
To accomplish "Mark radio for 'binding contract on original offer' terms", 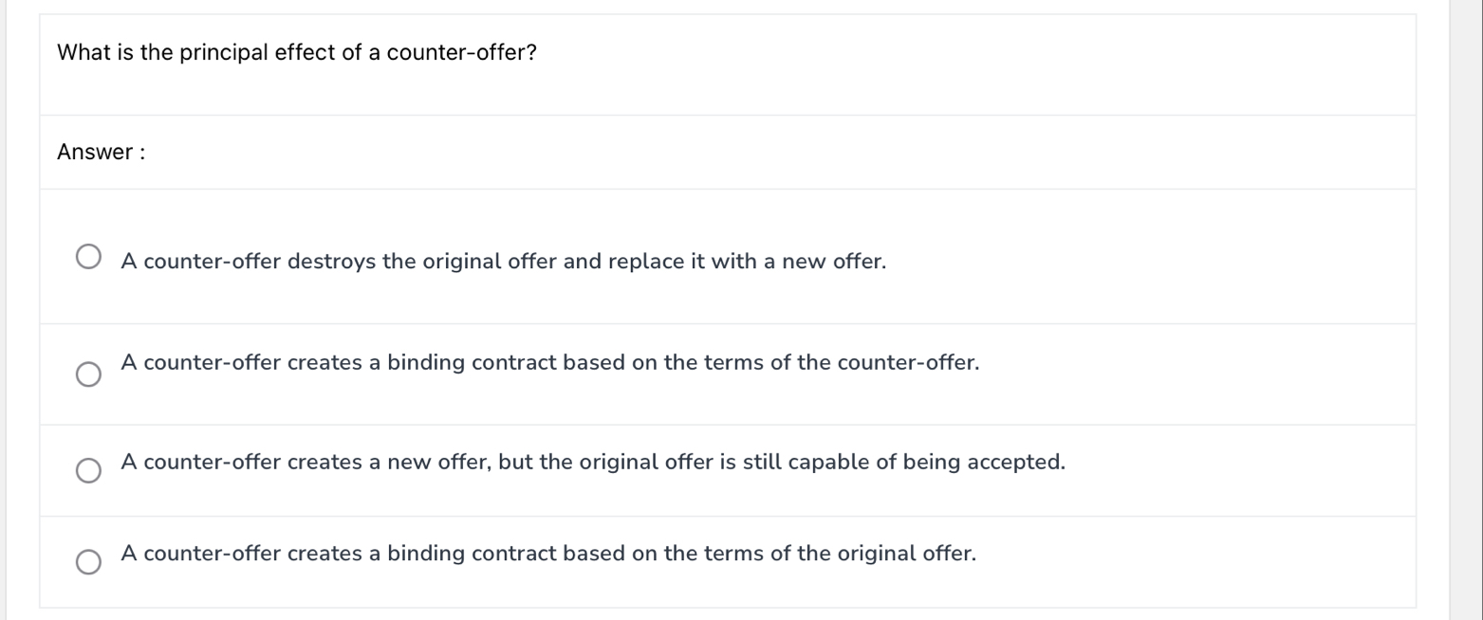I will 88,562.
